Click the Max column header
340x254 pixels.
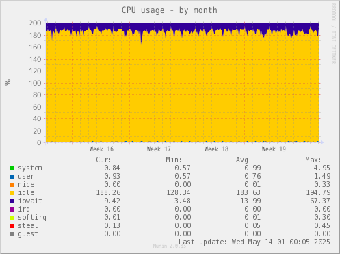[313, 160]
